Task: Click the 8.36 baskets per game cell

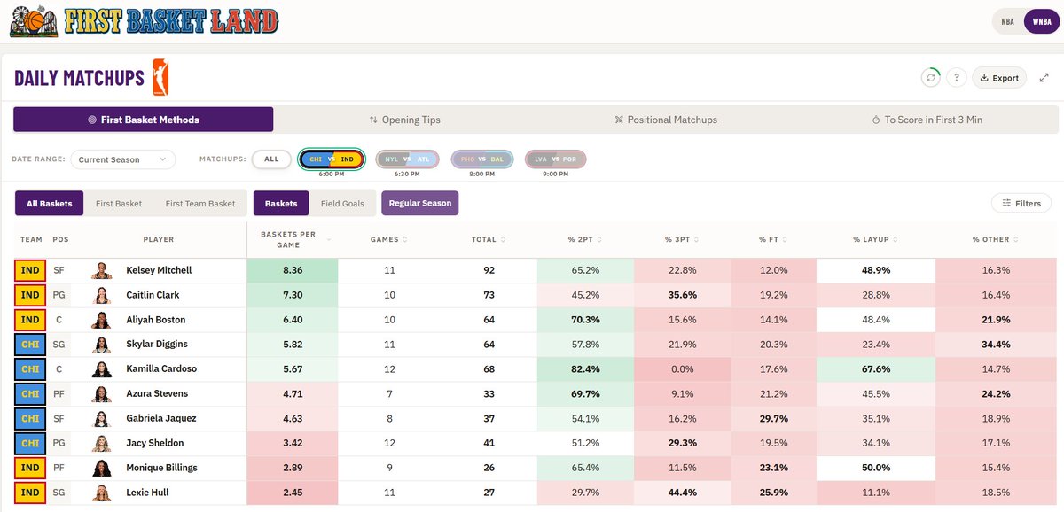Action: [x=292, y=270]
